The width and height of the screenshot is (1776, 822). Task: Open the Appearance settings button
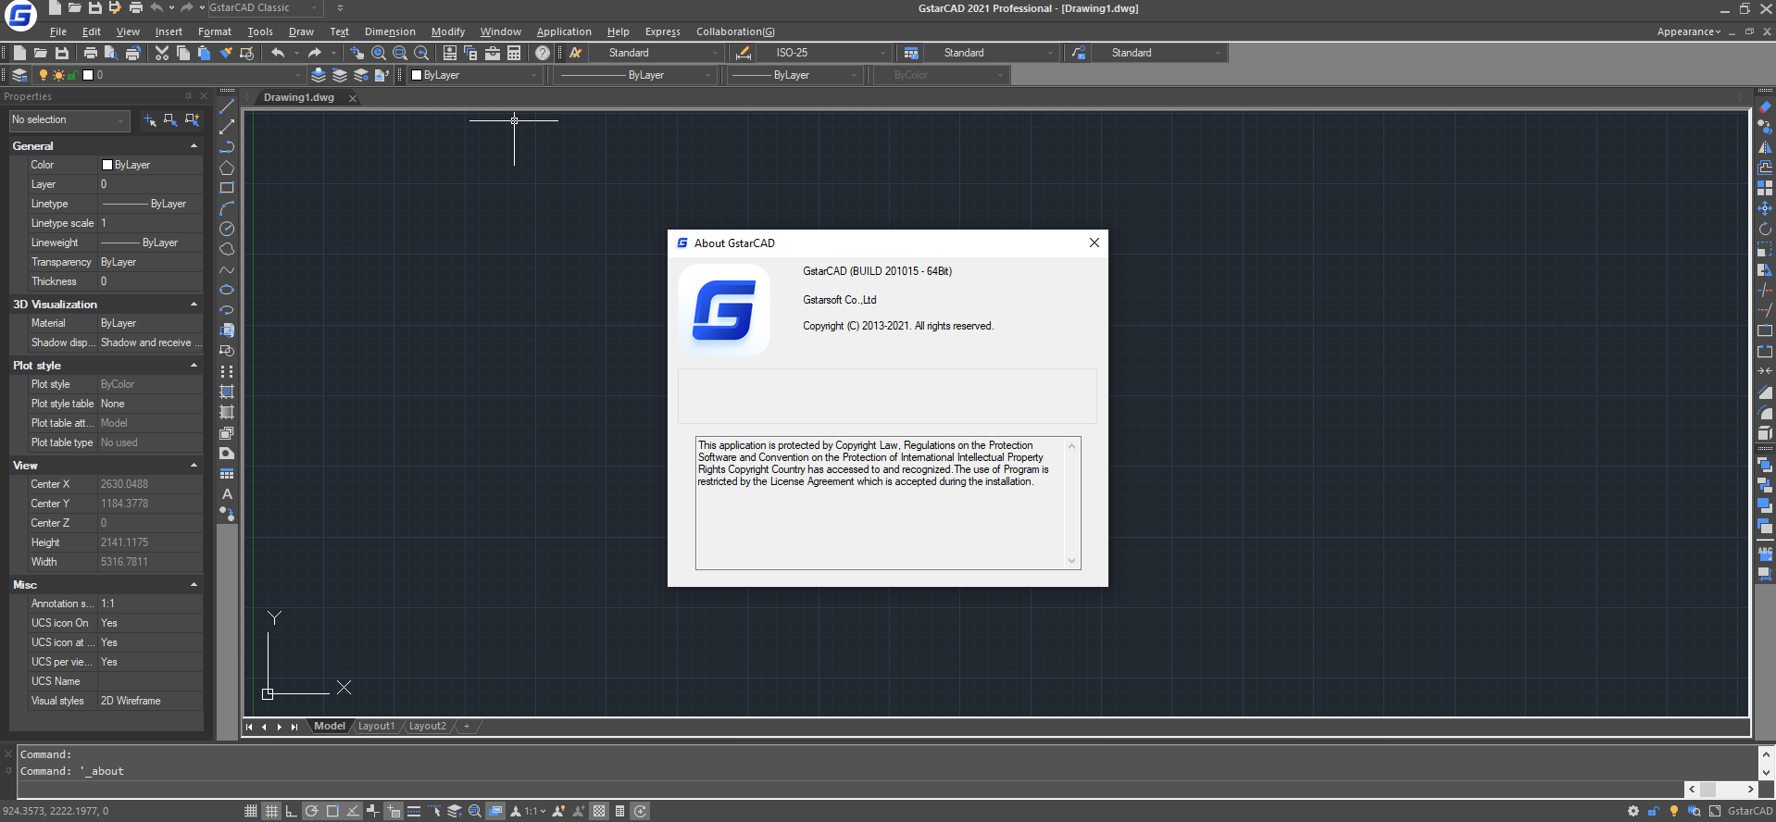[1689, 31]
